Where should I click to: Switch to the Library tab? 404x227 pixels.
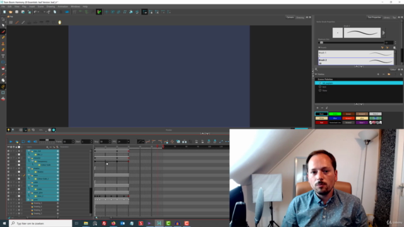386,18
